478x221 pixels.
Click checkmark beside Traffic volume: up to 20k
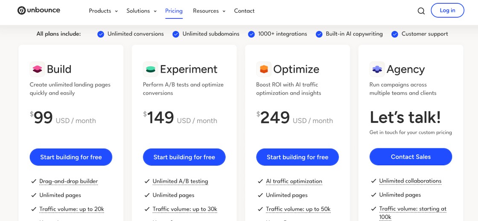pos(34,209)
